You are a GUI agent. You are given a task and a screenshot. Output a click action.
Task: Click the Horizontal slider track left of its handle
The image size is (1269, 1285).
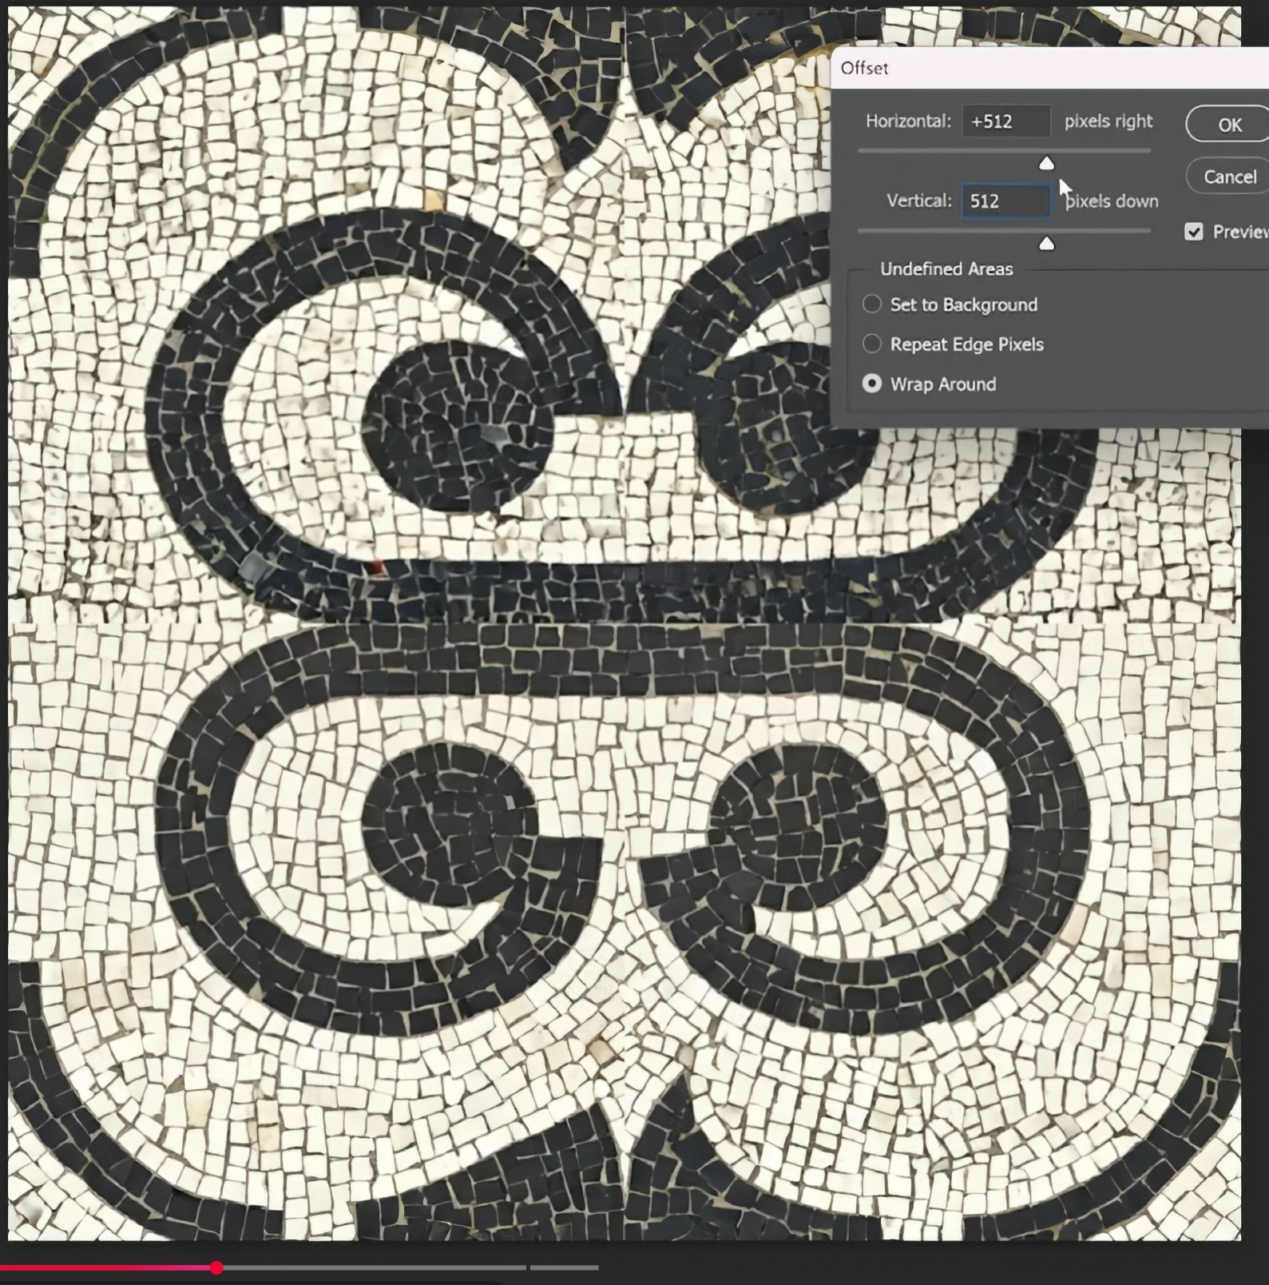coord(942,150)
